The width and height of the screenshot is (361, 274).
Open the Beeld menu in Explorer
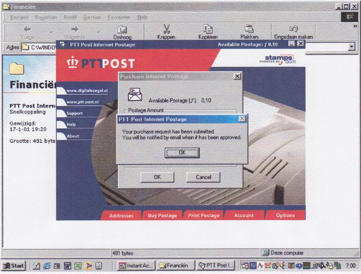coord(70,17)
